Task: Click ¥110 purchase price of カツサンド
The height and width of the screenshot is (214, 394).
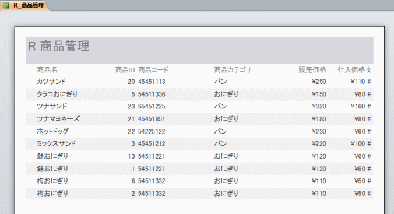Action: click(x=357, y=82)
